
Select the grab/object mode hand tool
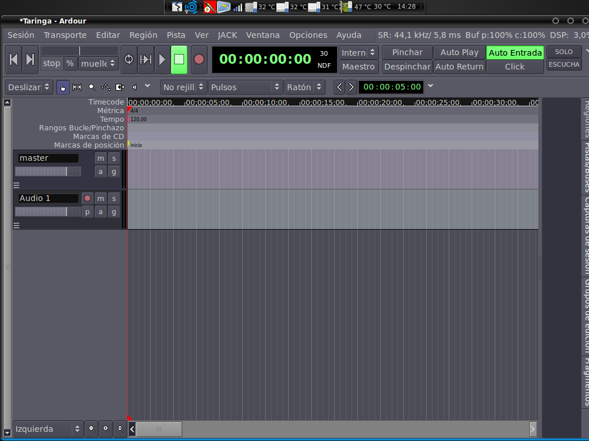[x=63, y=87]
